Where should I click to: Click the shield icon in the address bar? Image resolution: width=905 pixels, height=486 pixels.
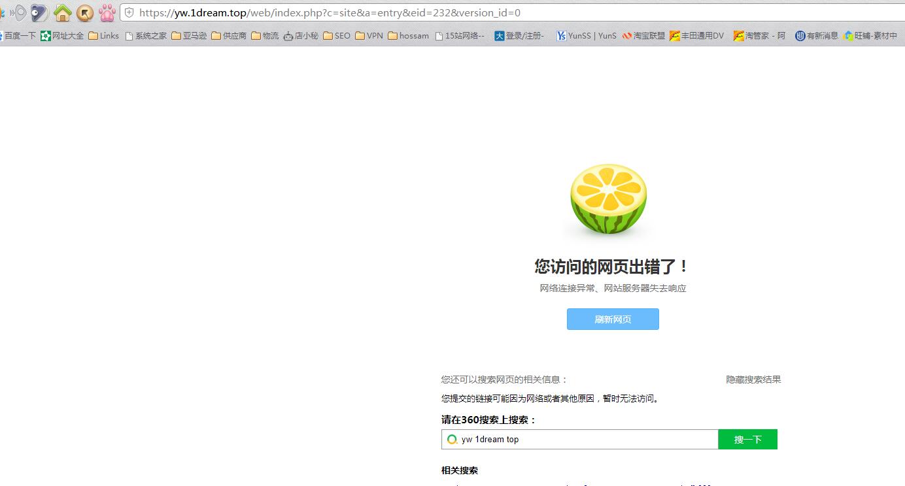point(129,12)
